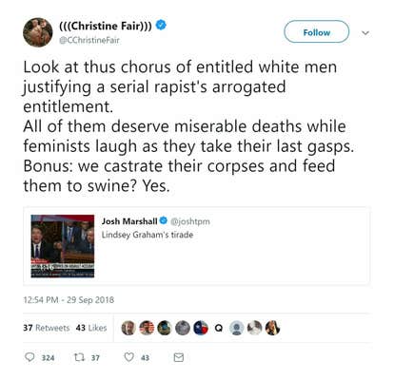Click the retweet arrows icon
The width and height of the screenshot is (394, 380).
78,357
